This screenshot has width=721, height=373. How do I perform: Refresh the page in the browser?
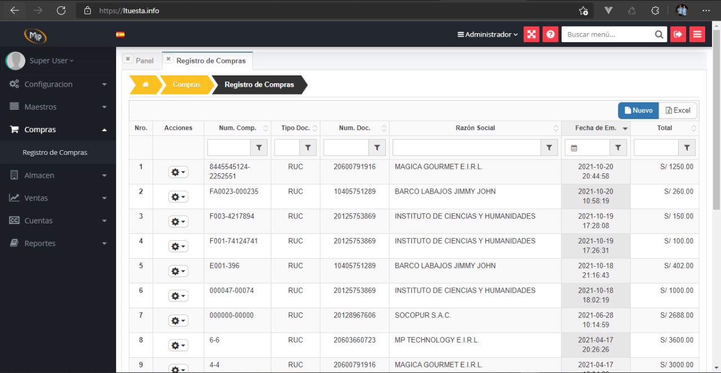coord(61,10)
